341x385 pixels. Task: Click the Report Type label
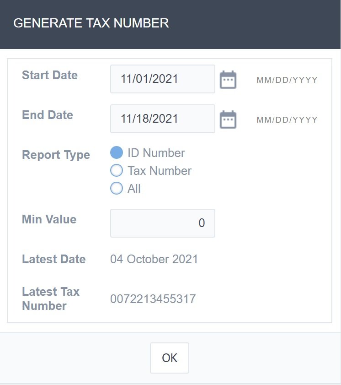point(56,155)
